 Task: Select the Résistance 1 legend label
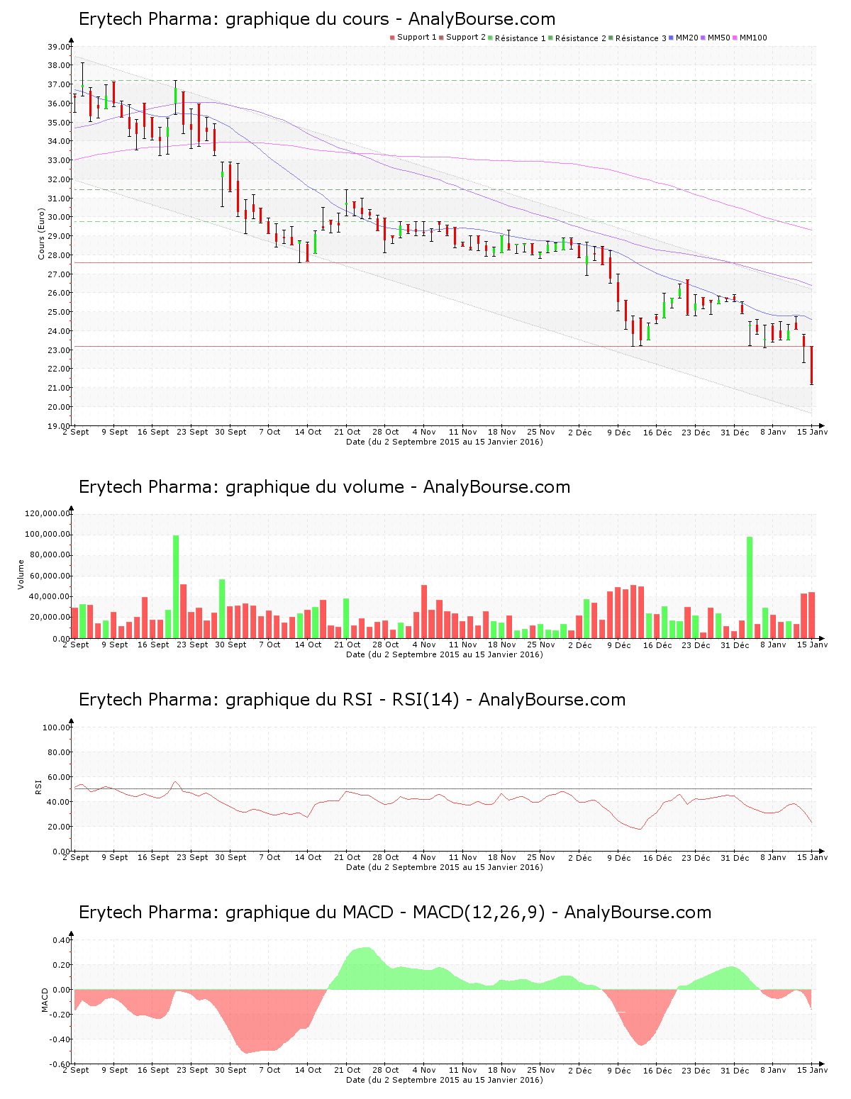pyautogui.click(x=521, y=38)
